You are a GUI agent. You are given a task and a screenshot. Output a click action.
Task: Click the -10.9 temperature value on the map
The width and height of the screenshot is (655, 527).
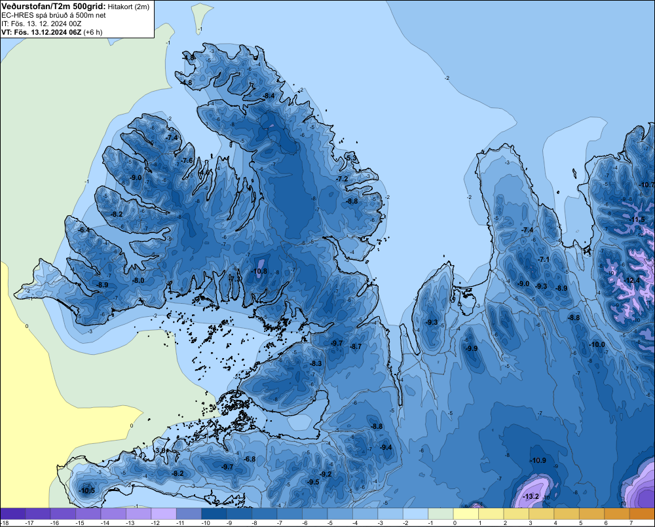tap(538, 461)
